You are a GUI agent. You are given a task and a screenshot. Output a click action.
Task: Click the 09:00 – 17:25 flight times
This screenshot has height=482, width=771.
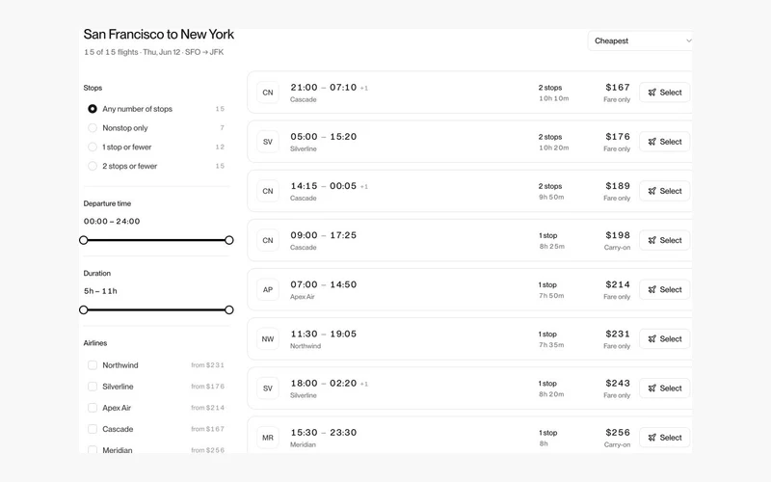tap(324, 235)
